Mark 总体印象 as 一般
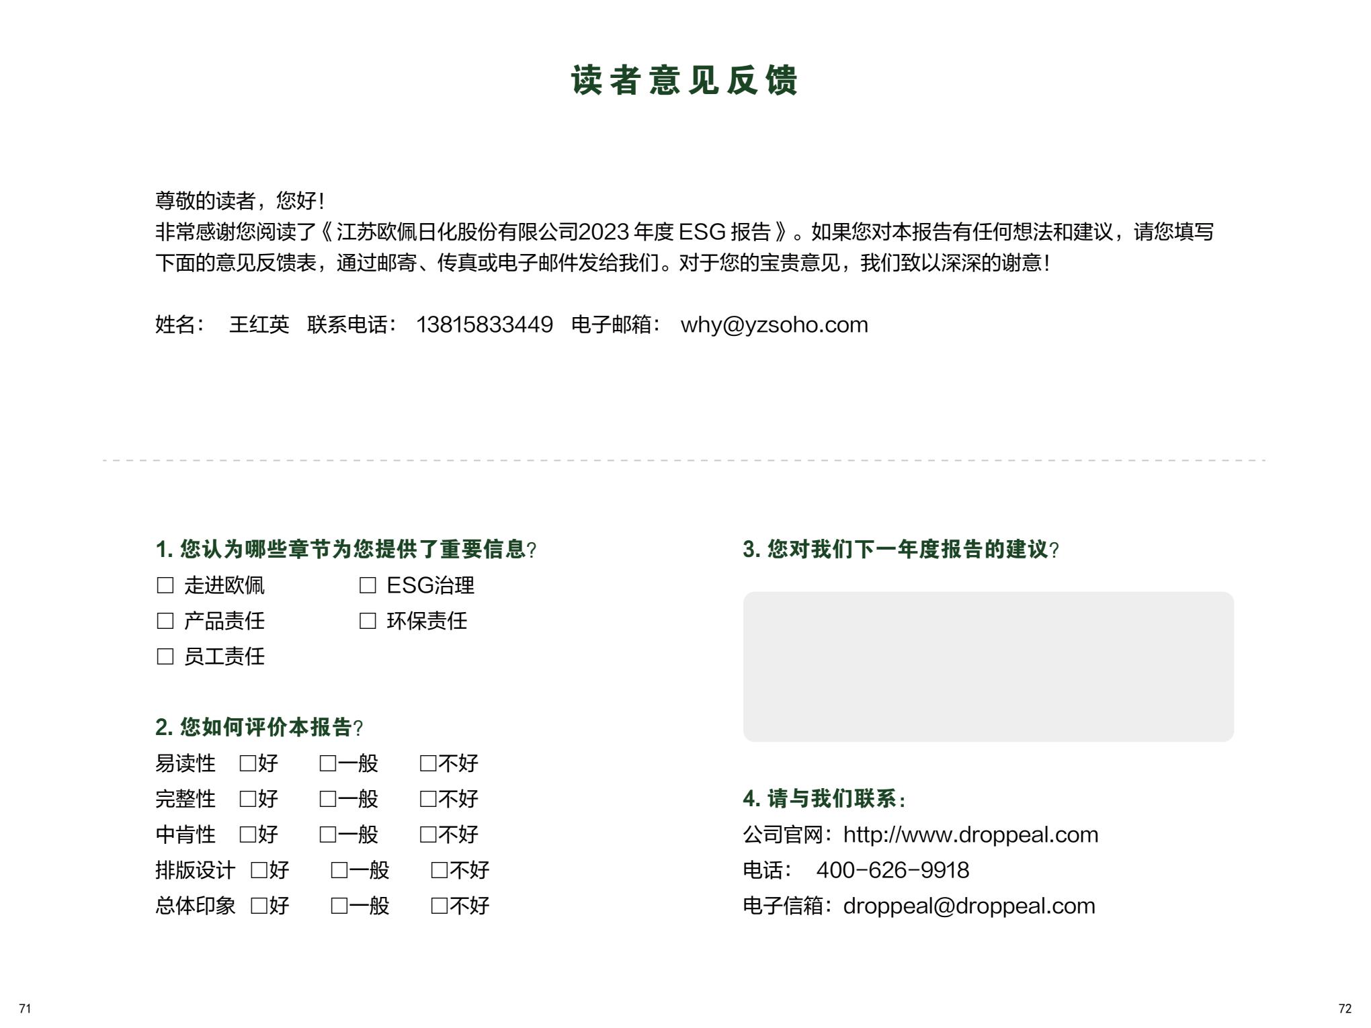Image resolution: width=1371 pixels, height=1028 pixels. 339,906
